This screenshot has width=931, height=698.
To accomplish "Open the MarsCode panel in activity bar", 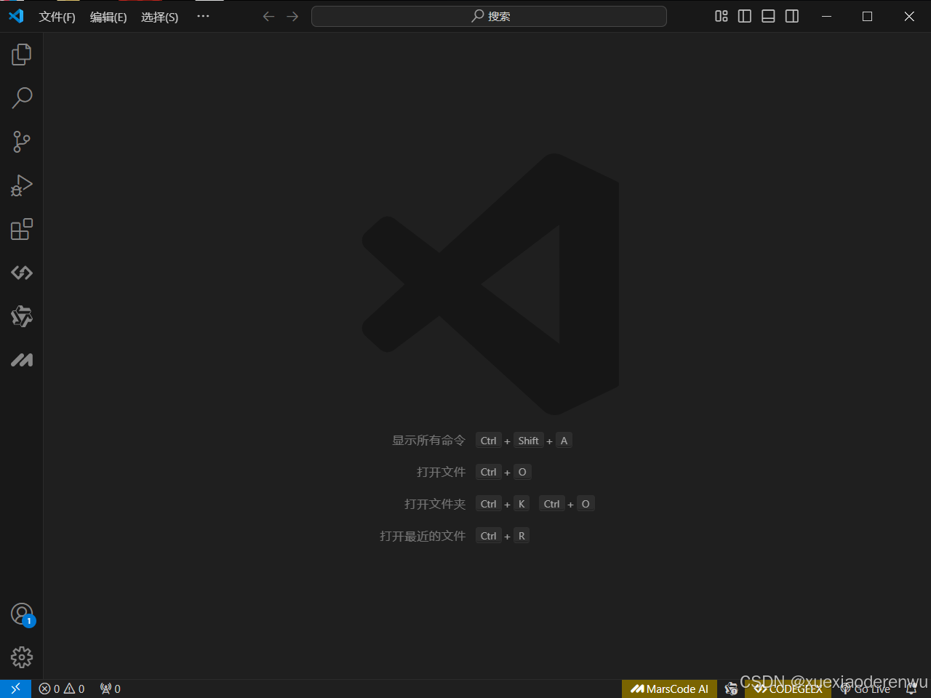I will [22, 360].
